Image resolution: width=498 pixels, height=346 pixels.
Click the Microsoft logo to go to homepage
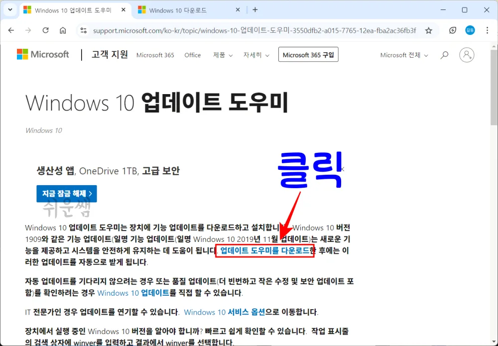[x=43, y=54]
